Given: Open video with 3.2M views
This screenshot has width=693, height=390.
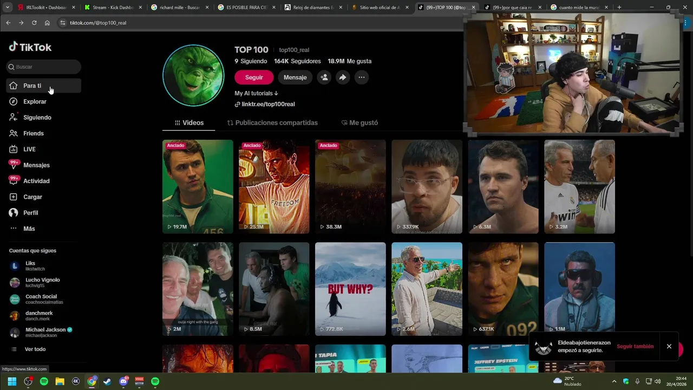Looking at the screenshot, I should [x=579, y=187].
